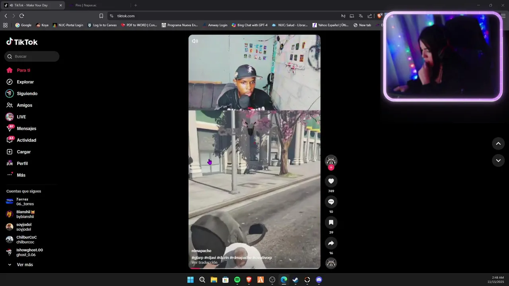Go to the previous video with the up arrow

point(498,143)
